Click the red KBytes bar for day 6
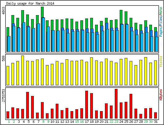The image size is (164, 125). coord(32,107)
